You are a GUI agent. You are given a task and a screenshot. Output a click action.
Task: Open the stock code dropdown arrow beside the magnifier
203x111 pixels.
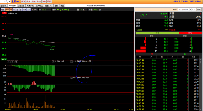pos(4,1)
